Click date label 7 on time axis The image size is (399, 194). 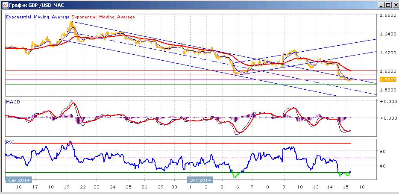coord(252,187)
